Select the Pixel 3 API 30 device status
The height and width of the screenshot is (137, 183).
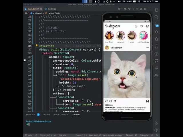pyautogui.click(x=106, y=135)
